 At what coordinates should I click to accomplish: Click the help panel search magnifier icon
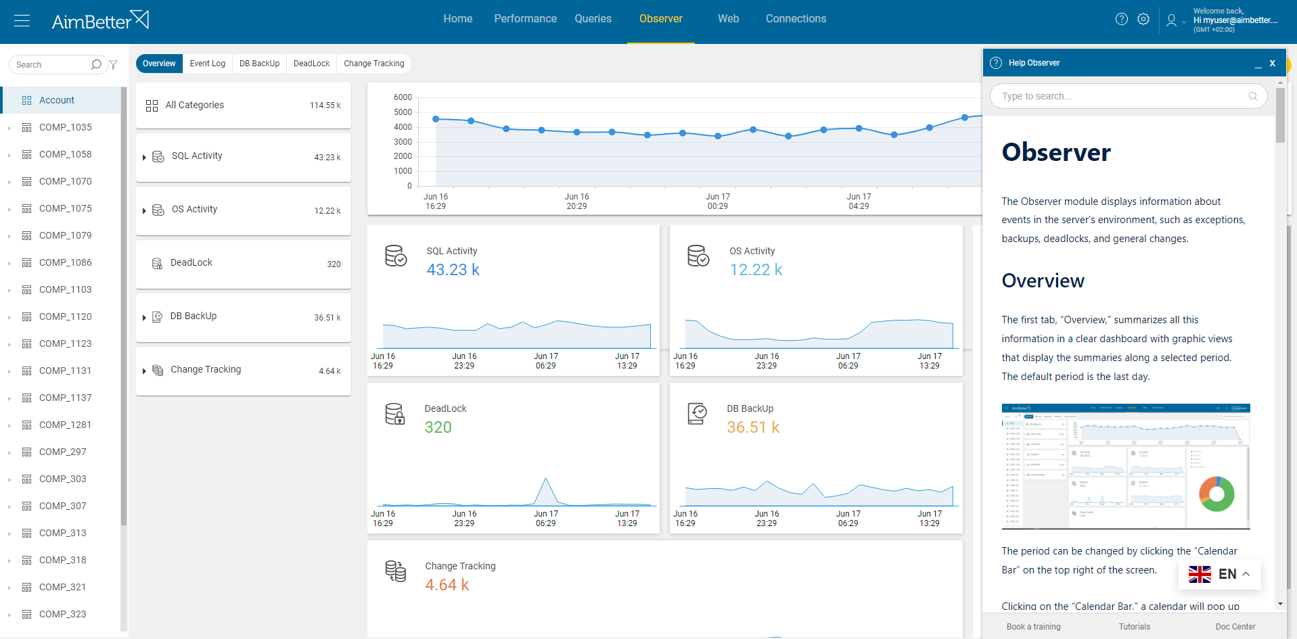[x=1253, y=96]
